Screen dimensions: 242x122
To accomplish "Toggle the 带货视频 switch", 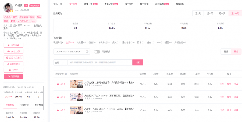I will [x=97, y=52].
